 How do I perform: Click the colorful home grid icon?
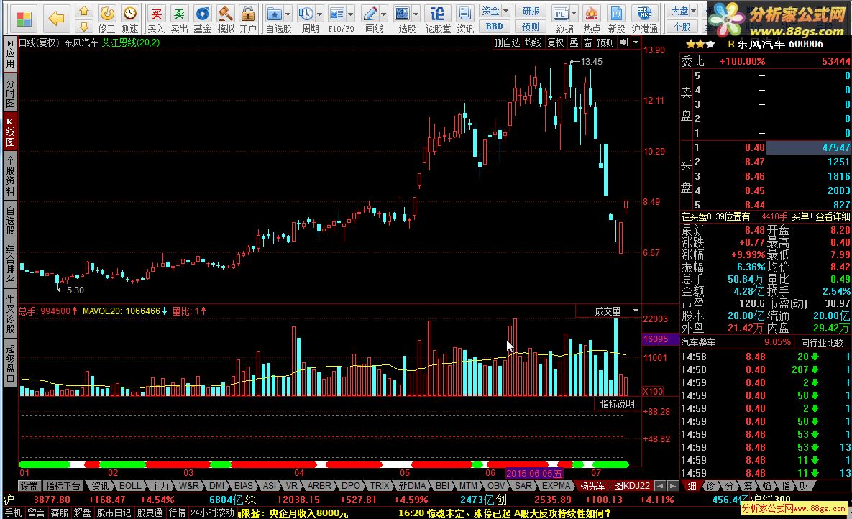point(23,19)
